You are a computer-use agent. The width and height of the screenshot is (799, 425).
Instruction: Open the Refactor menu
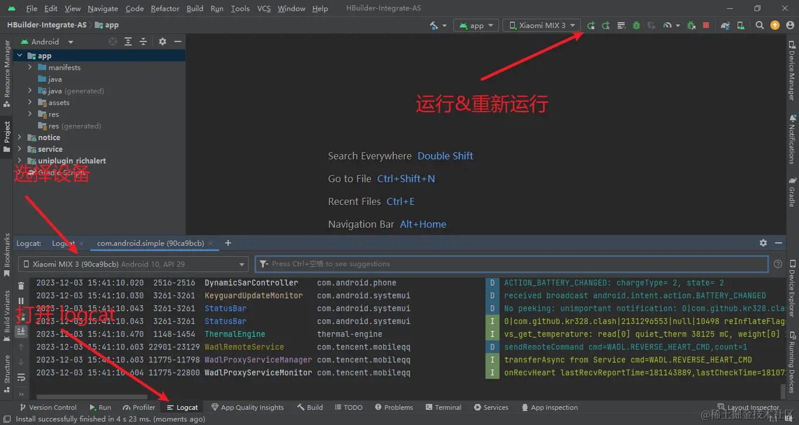pyautogui.click(x=165, y=8)
